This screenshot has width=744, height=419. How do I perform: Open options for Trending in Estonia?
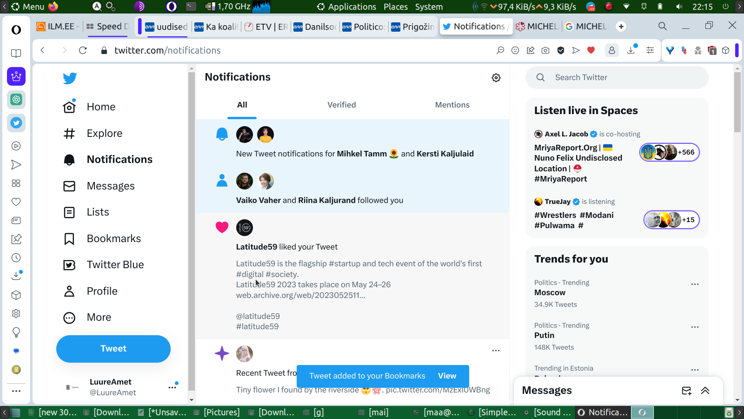[695, 370]
